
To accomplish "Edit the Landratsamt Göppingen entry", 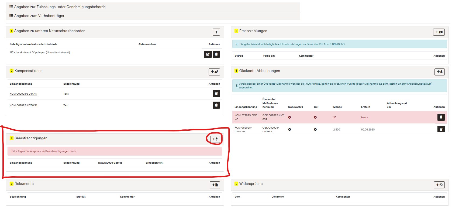I will [208, 54].
